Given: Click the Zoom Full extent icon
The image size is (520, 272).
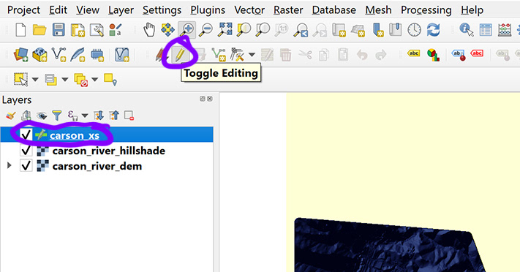Looking at the screenshot, I should [225, 30].
